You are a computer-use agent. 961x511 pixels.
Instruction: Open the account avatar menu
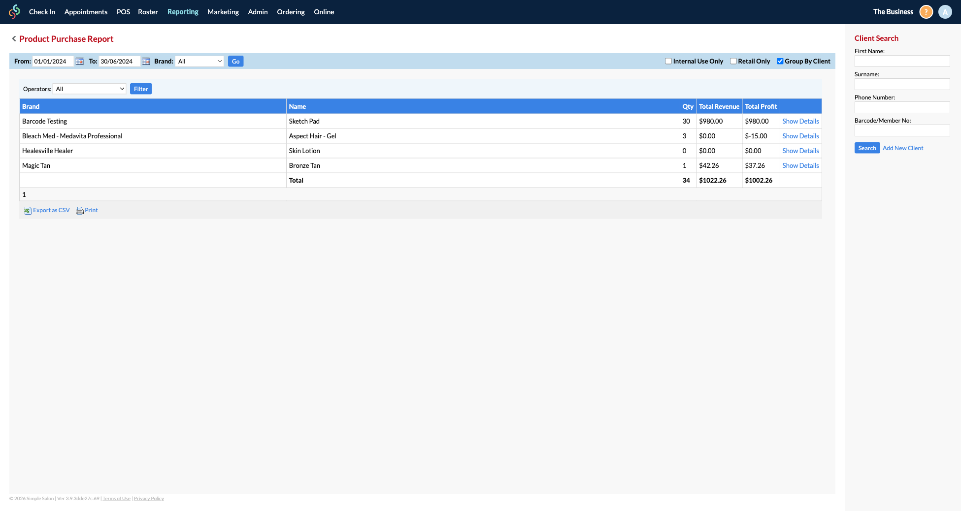pos(945,11)
